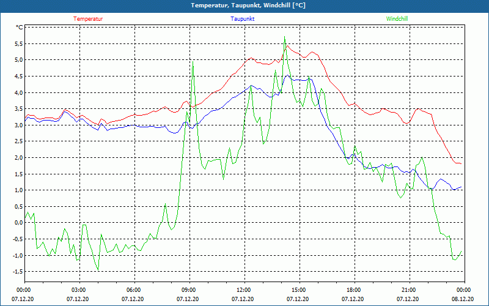Click the '-1,0' y-axis value
489x306 pixels.
(x=18, y=255)
